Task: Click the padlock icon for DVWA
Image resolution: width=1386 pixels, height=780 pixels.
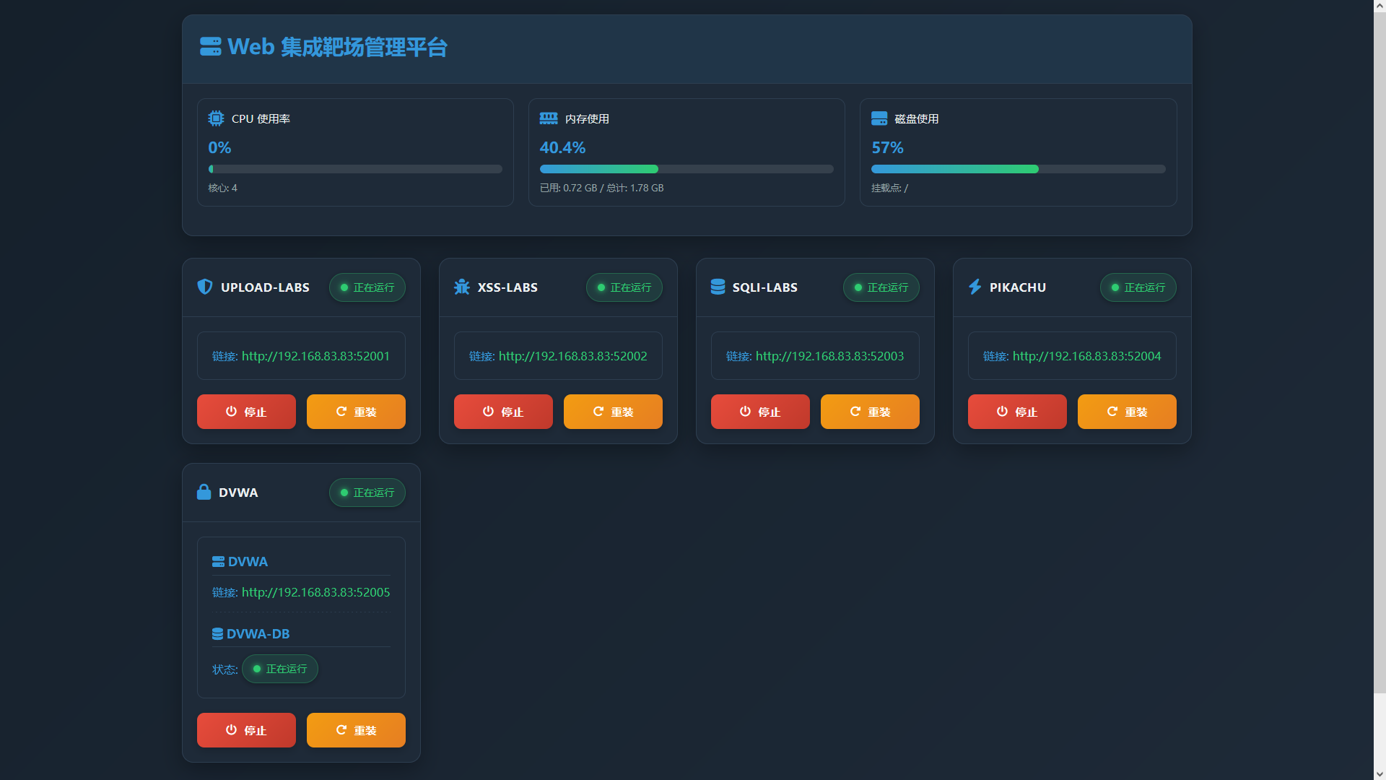Action: click(204, 492)
